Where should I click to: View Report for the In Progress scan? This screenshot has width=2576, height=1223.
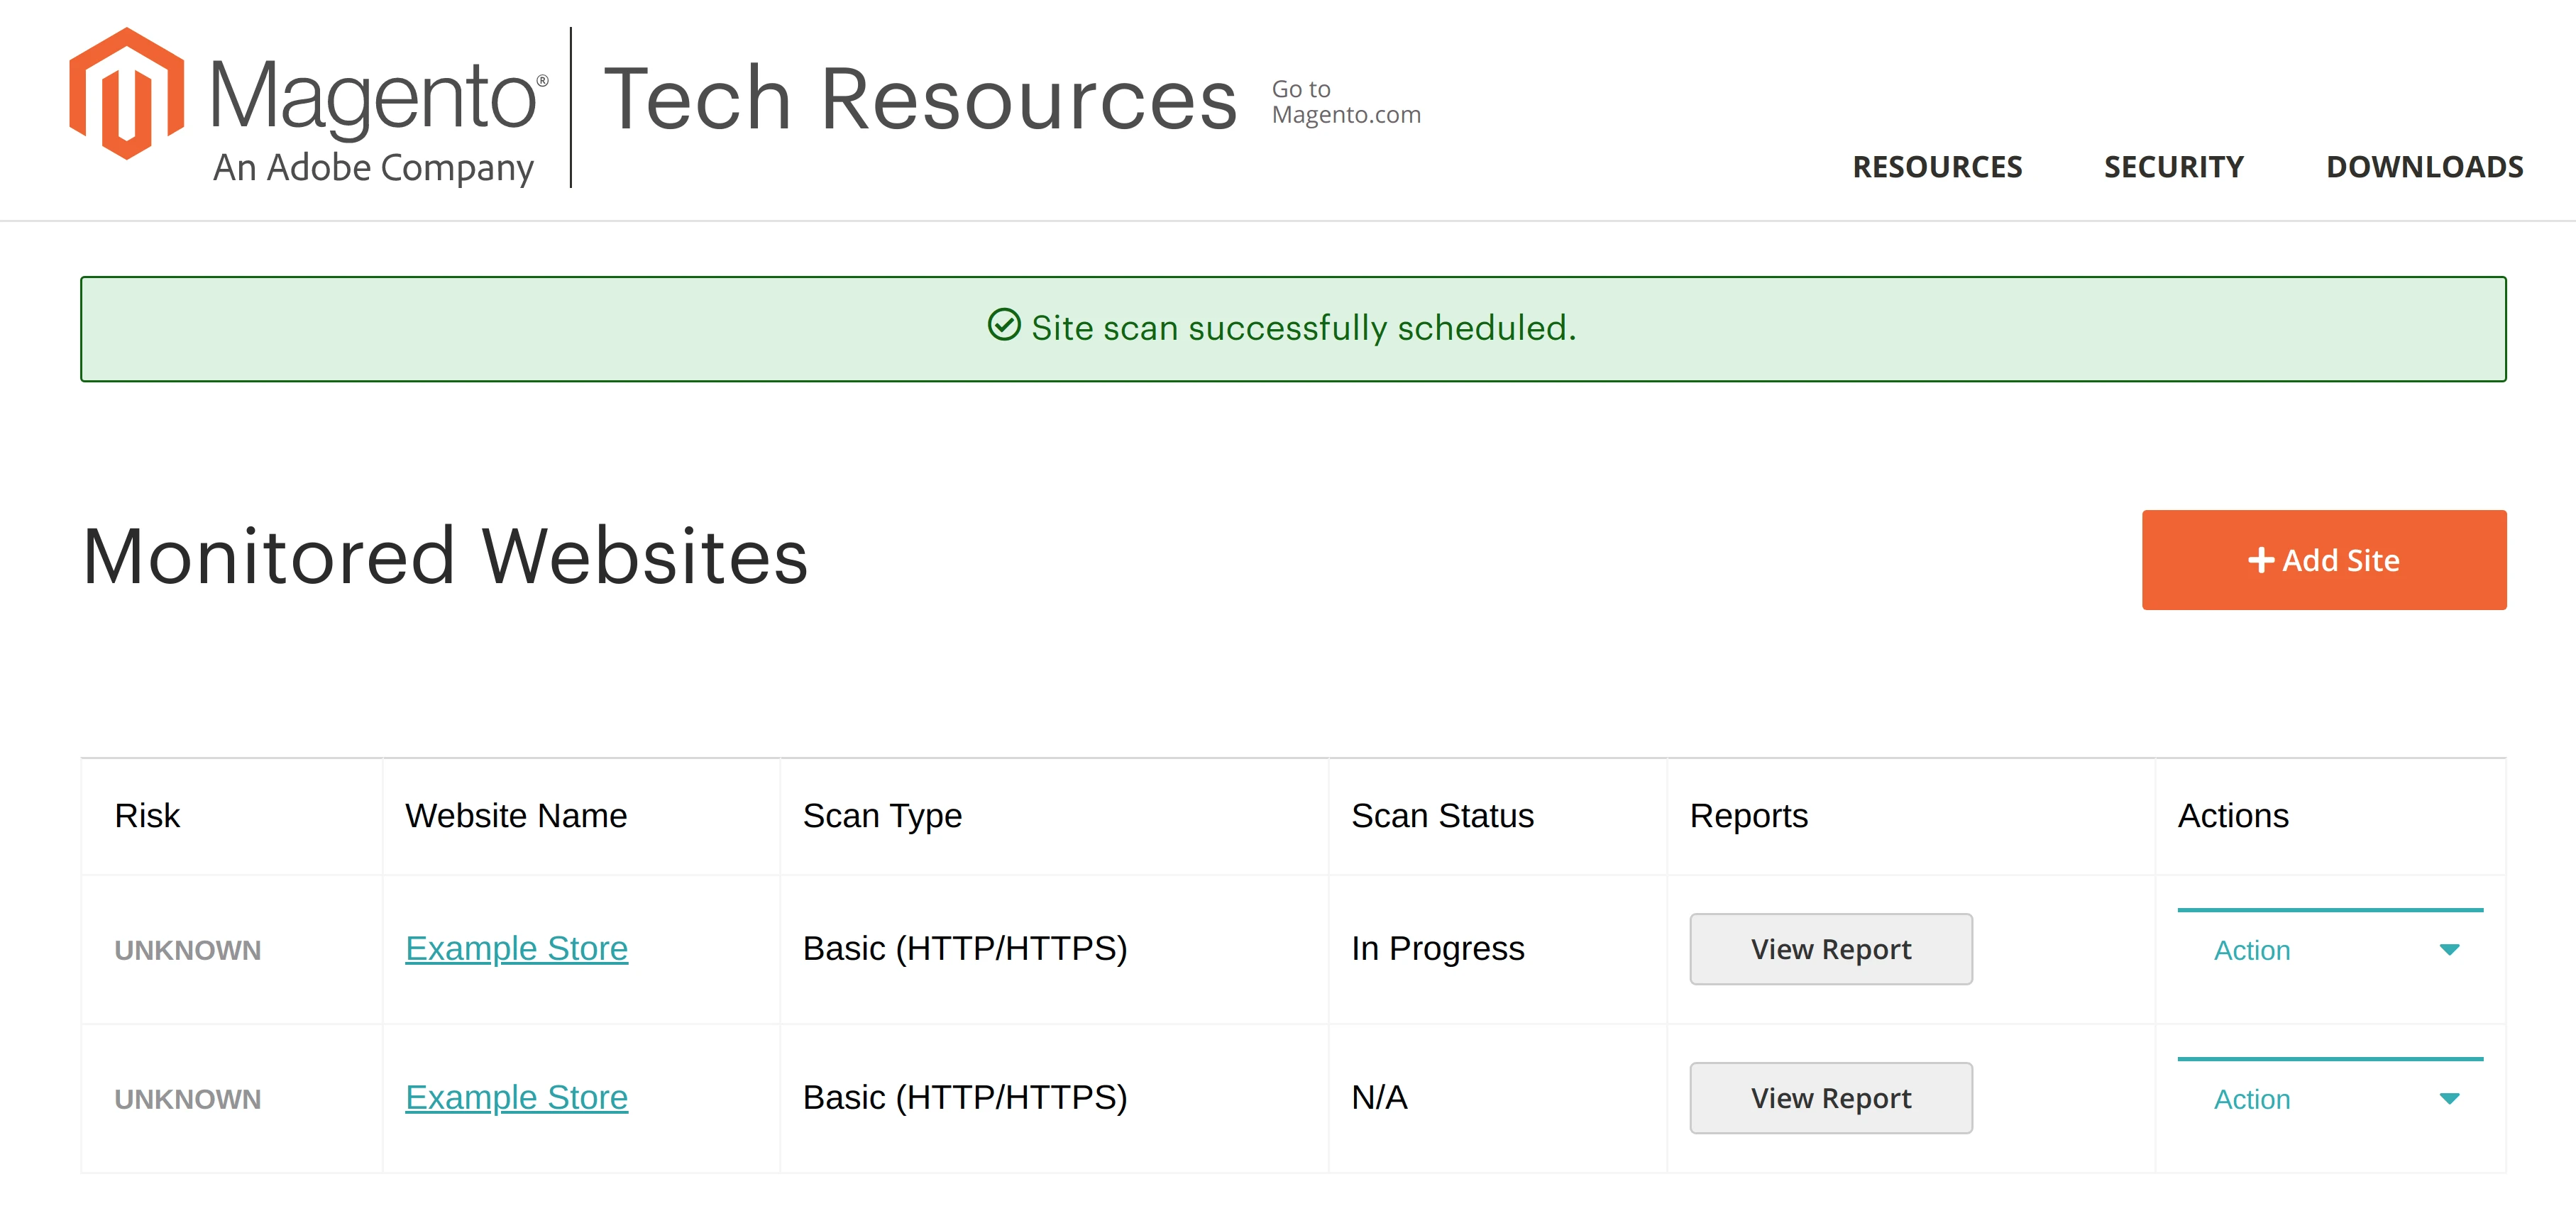(1830, 949)
